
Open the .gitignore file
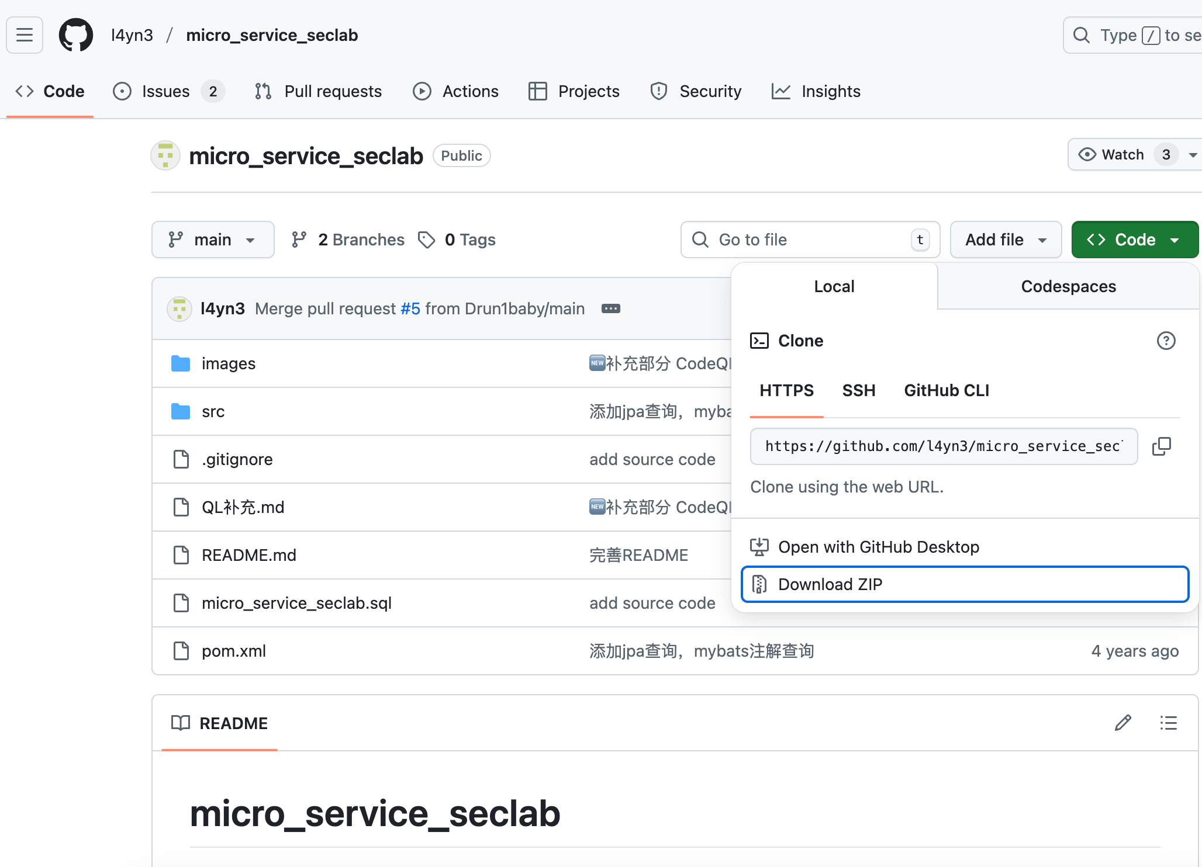237,459
